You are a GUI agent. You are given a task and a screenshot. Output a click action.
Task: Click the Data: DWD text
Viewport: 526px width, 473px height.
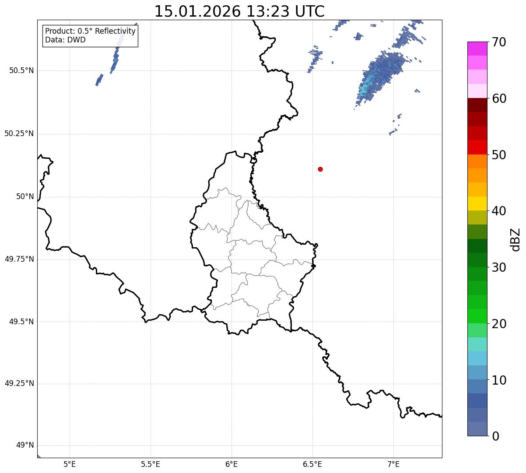tap(65, 40)
